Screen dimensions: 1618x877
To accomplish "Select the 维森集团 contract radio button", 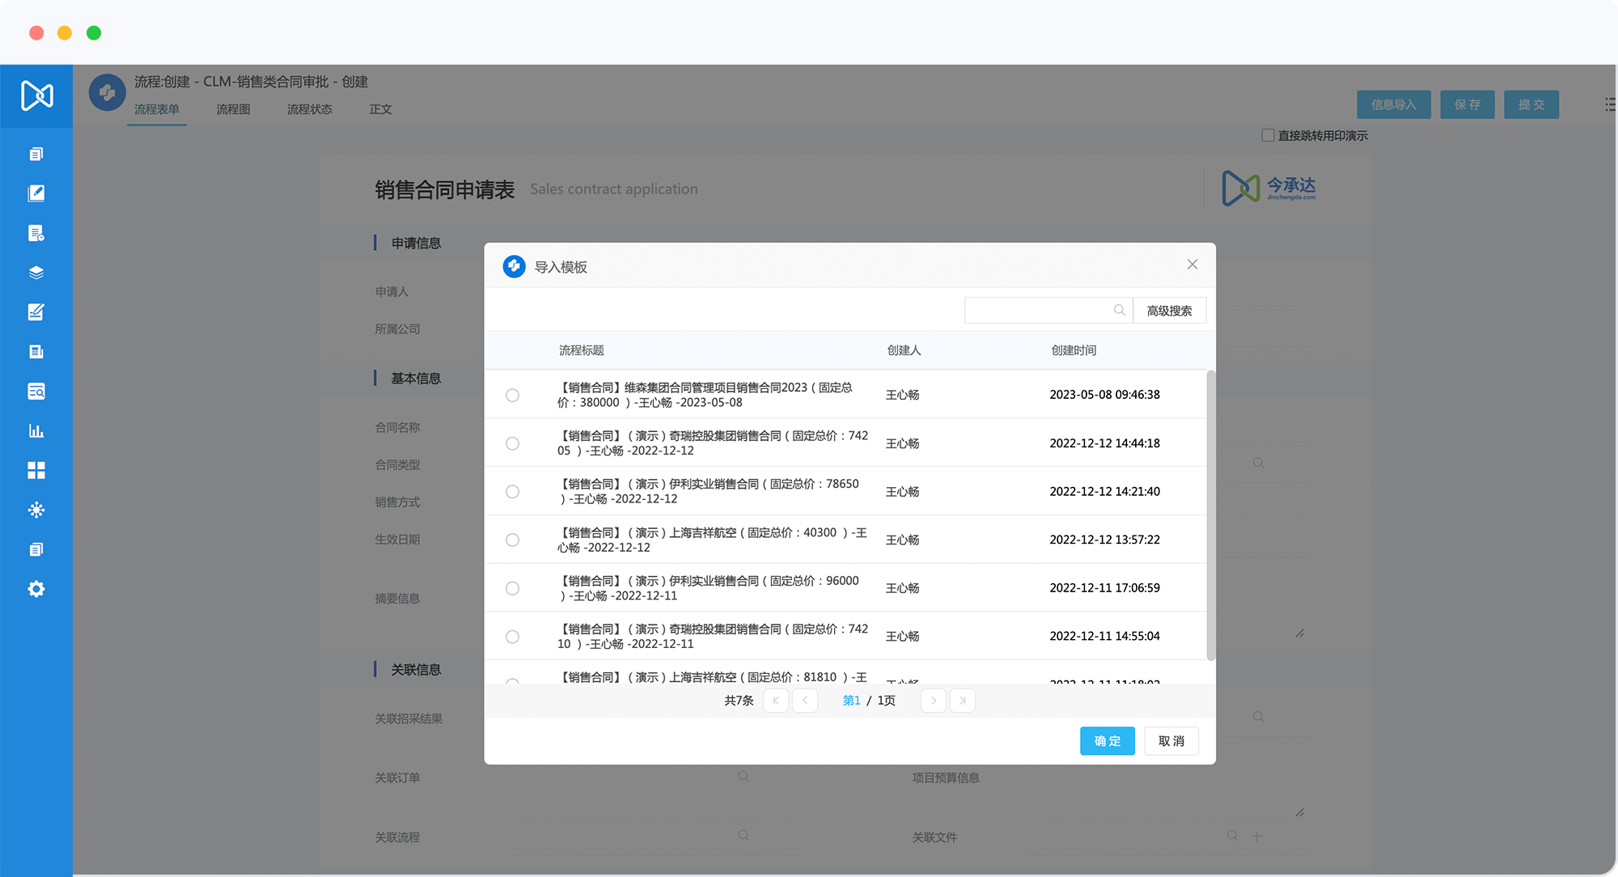I will click(512, 395).
